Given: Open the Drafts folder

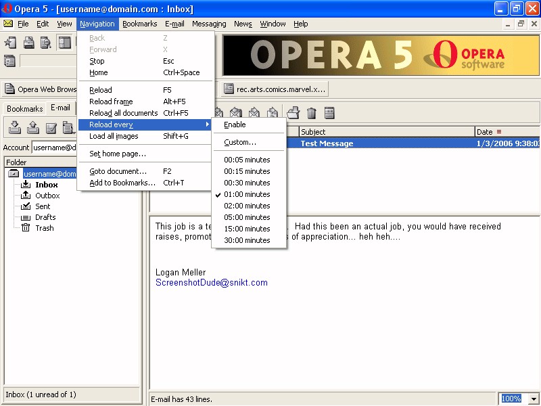Looking at the screenshot, I should pyautogui.click(x=45, y=217).
